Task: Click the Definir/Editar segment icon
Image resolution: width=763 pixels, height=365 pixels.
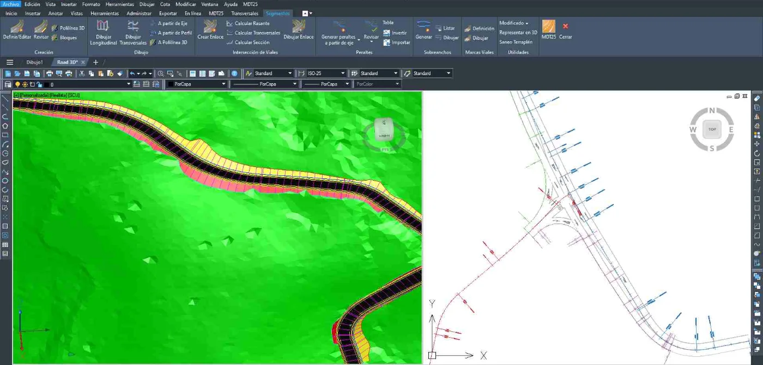Action: [17, 26]
